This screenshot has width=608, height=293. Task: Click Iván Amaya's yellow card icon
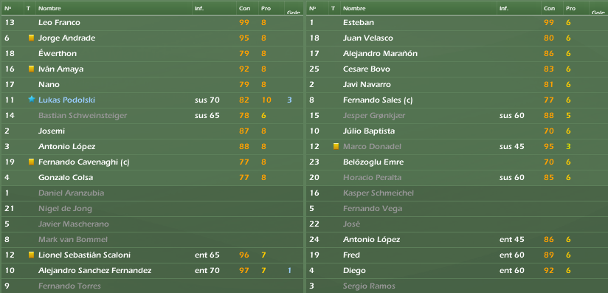click(32, 69)
